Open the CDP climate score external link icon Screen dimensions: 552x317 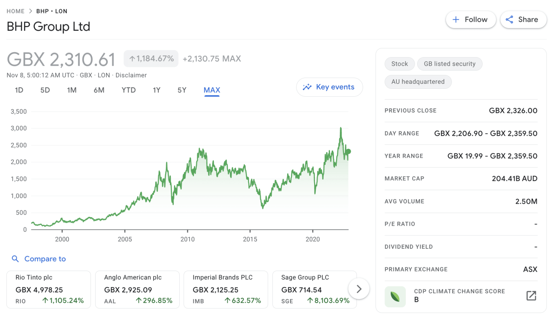coord(531,296)
